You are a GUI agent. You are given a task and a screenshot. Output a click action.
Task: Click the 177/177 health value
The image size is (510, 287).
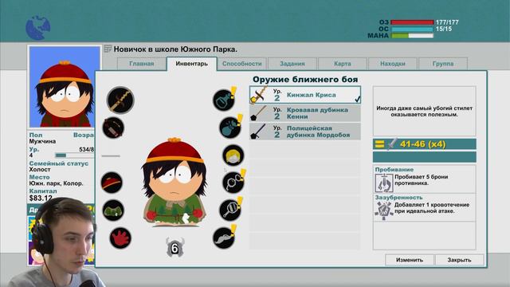click(447, 22)
